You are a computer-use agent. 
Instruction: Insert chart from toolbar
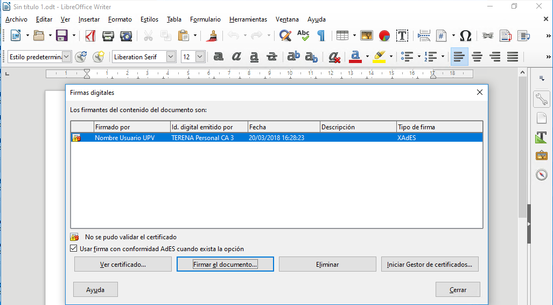(384, 36)
